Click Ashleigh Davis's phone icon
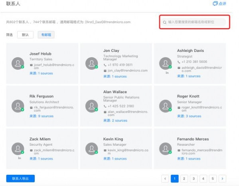Image resolution: width=239 pixels, height=186 pixels. (179, 62)
